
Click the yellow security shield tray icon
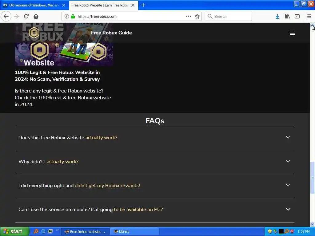click(270, 231)
